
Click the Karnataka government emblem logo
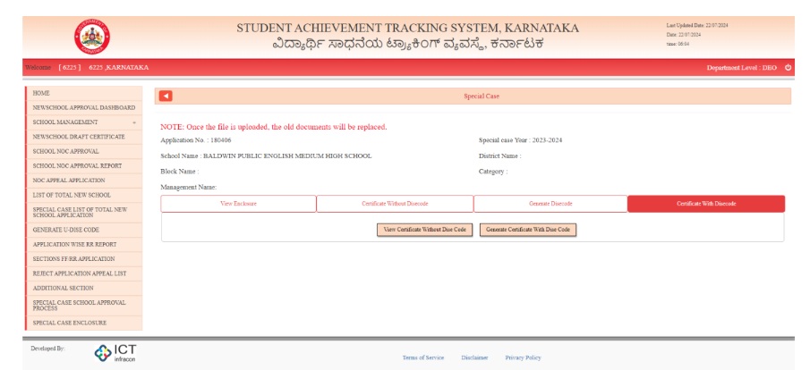[89, 36]
